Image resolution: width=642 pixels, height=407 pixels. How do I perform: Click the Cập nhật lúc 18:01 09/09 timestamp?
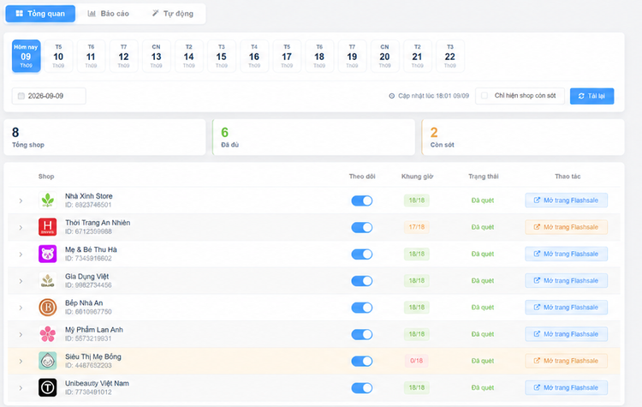429,96
